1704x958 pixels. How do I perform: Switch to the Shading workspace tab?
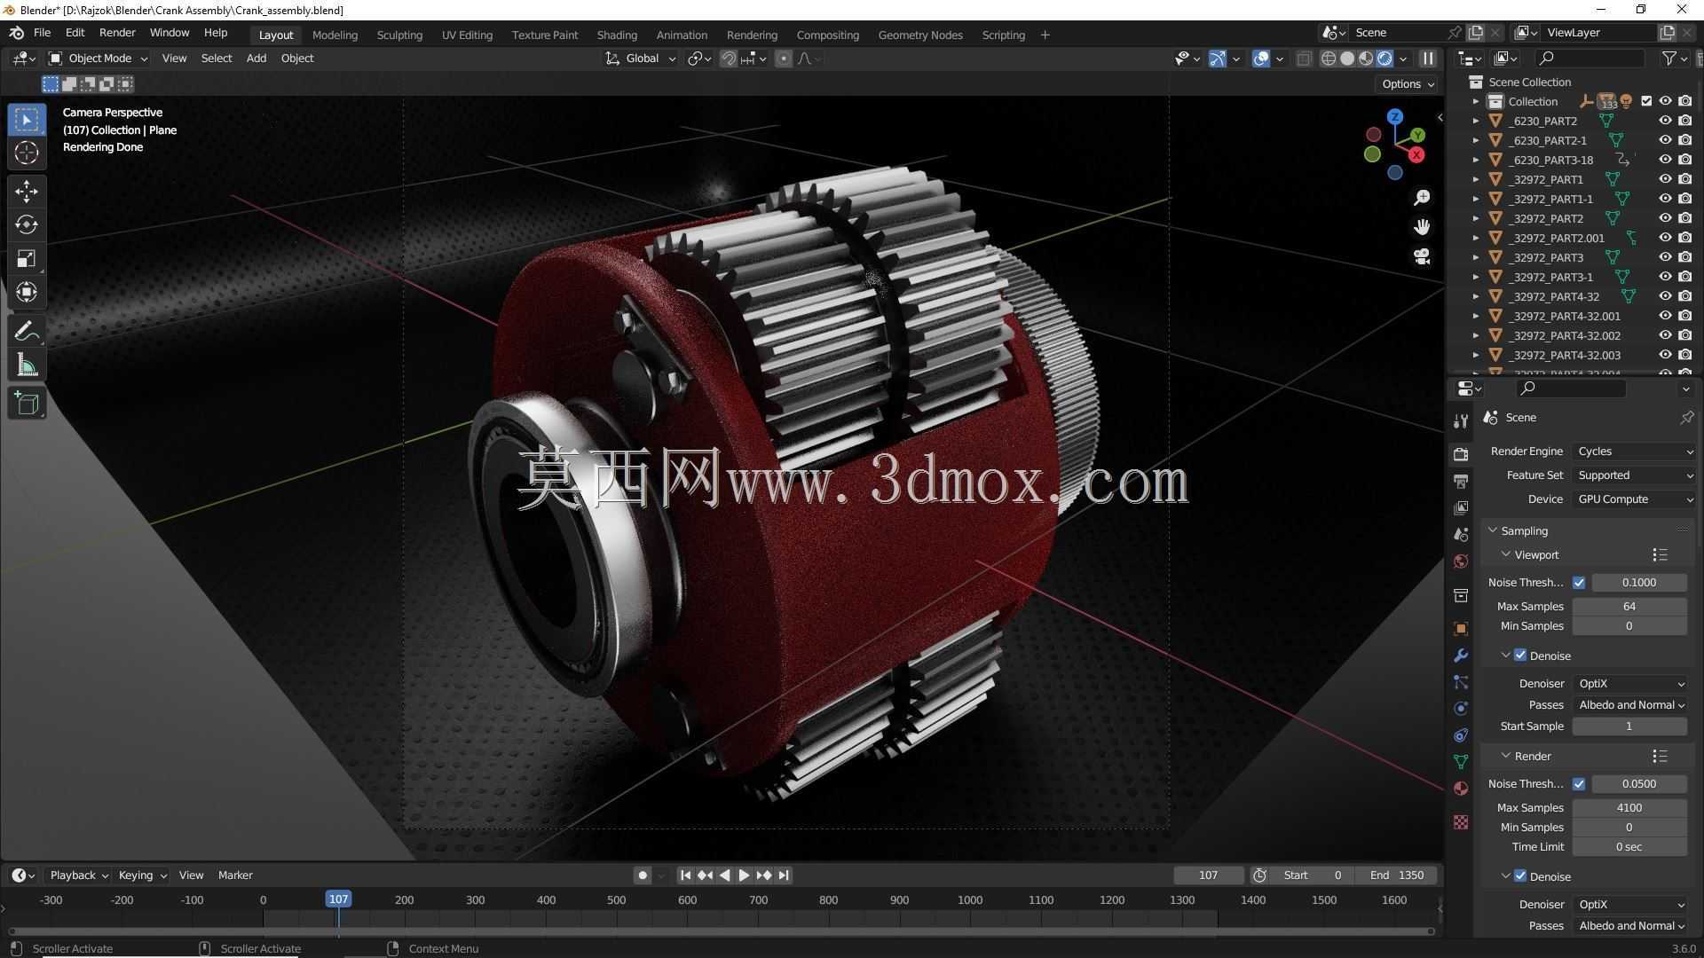click(617, 35)
